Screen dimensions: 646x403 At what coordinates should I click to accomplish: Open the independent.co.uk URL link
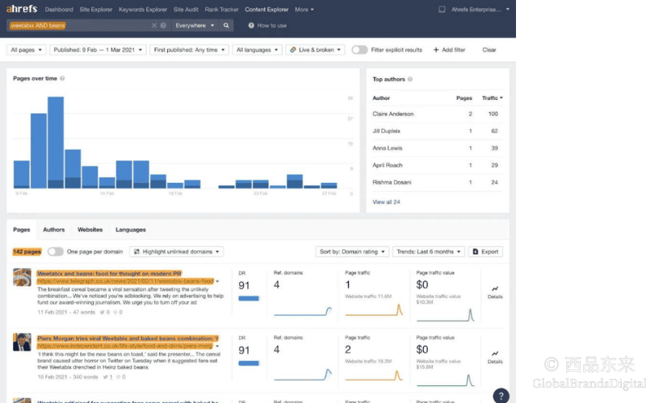(x=125, y=347)
